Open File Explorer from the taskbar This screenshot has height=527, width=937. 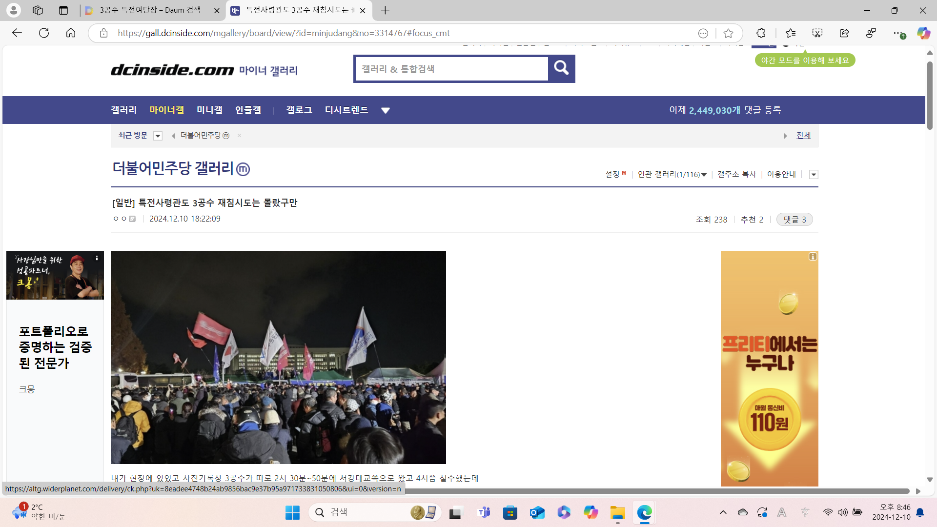[x=617, y=512]
